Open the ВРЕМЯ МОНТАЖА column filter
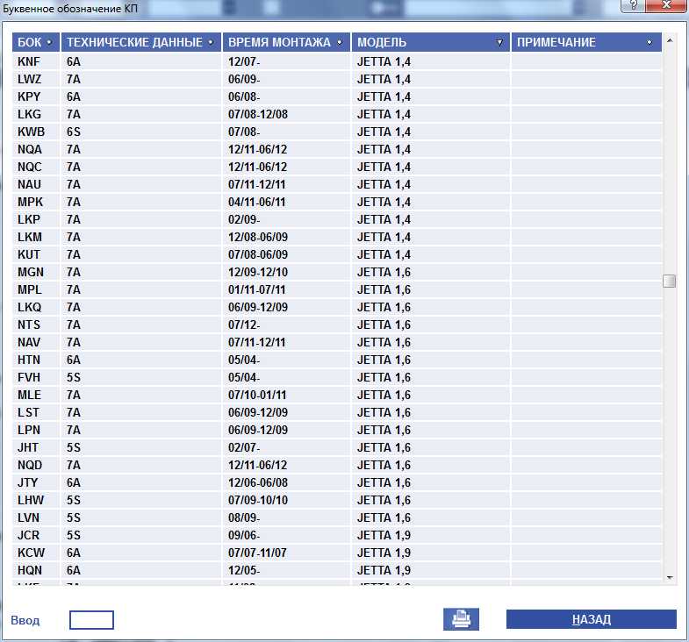Viewport: 689px width, 642px height. (x=340, y=43)
